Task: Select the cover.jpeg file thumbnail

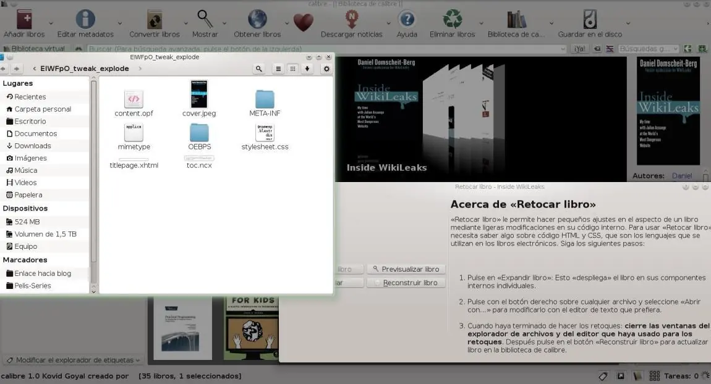Action: 199,94
